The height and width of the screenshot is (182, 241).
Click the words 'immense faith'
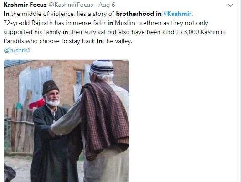tap(86, 23)
